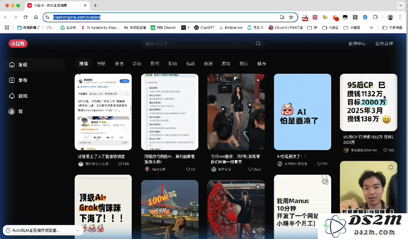This screenshot has width=408, height=239.
Task: Open the Chrome three-dot menu
Action: (x=400, y=17)
